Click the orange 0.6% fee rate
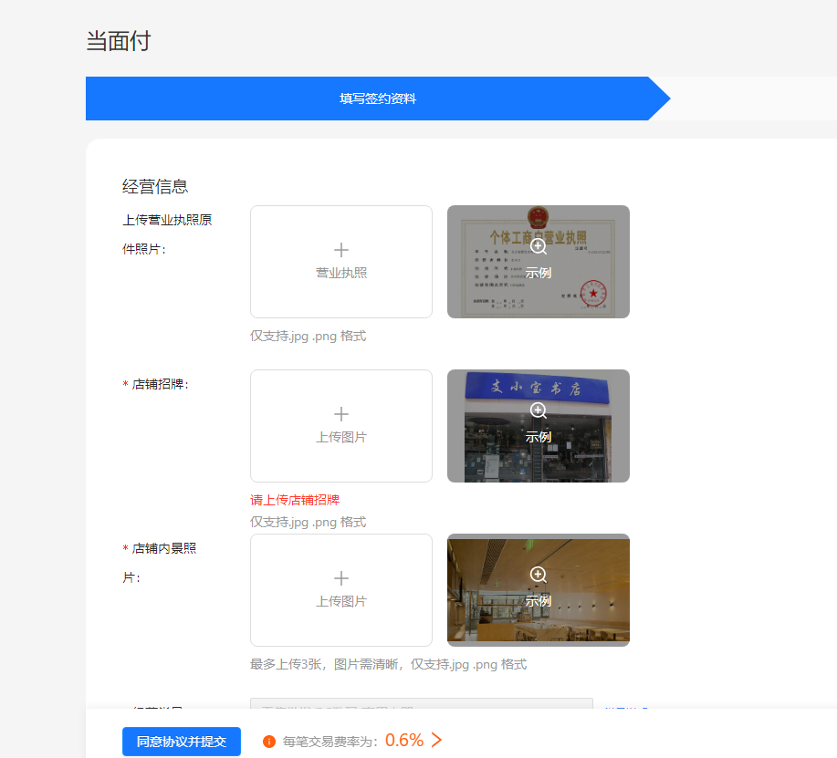The width and height of the screenshot is (837, 758). tap(404, 741)
